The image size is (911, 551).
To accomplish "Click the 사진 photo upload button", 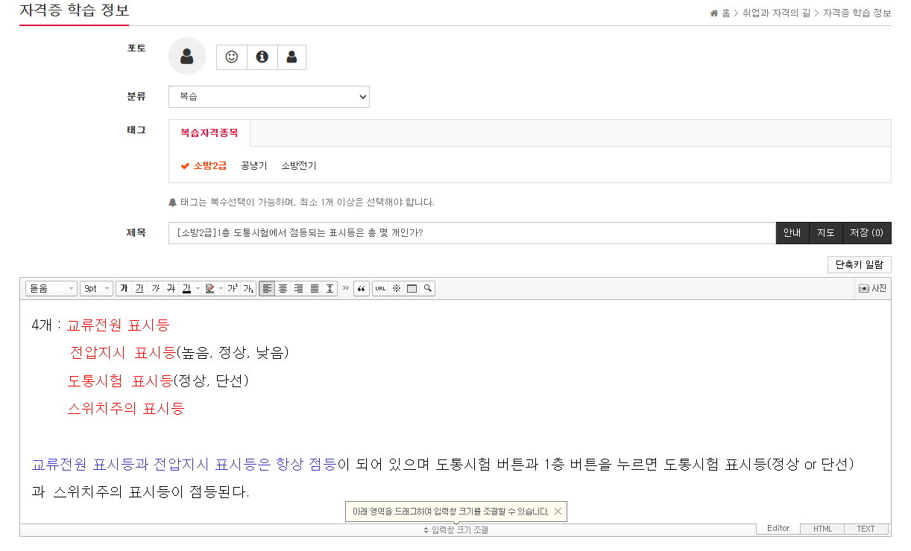I will pyautogui.click(x=872, y=288).
